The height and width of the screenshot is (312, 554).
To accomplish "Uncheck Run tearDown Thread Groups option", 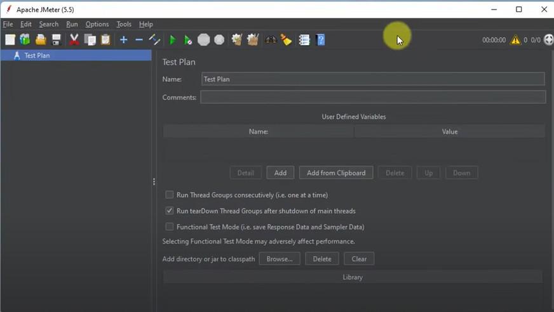I will coord(170,211).
